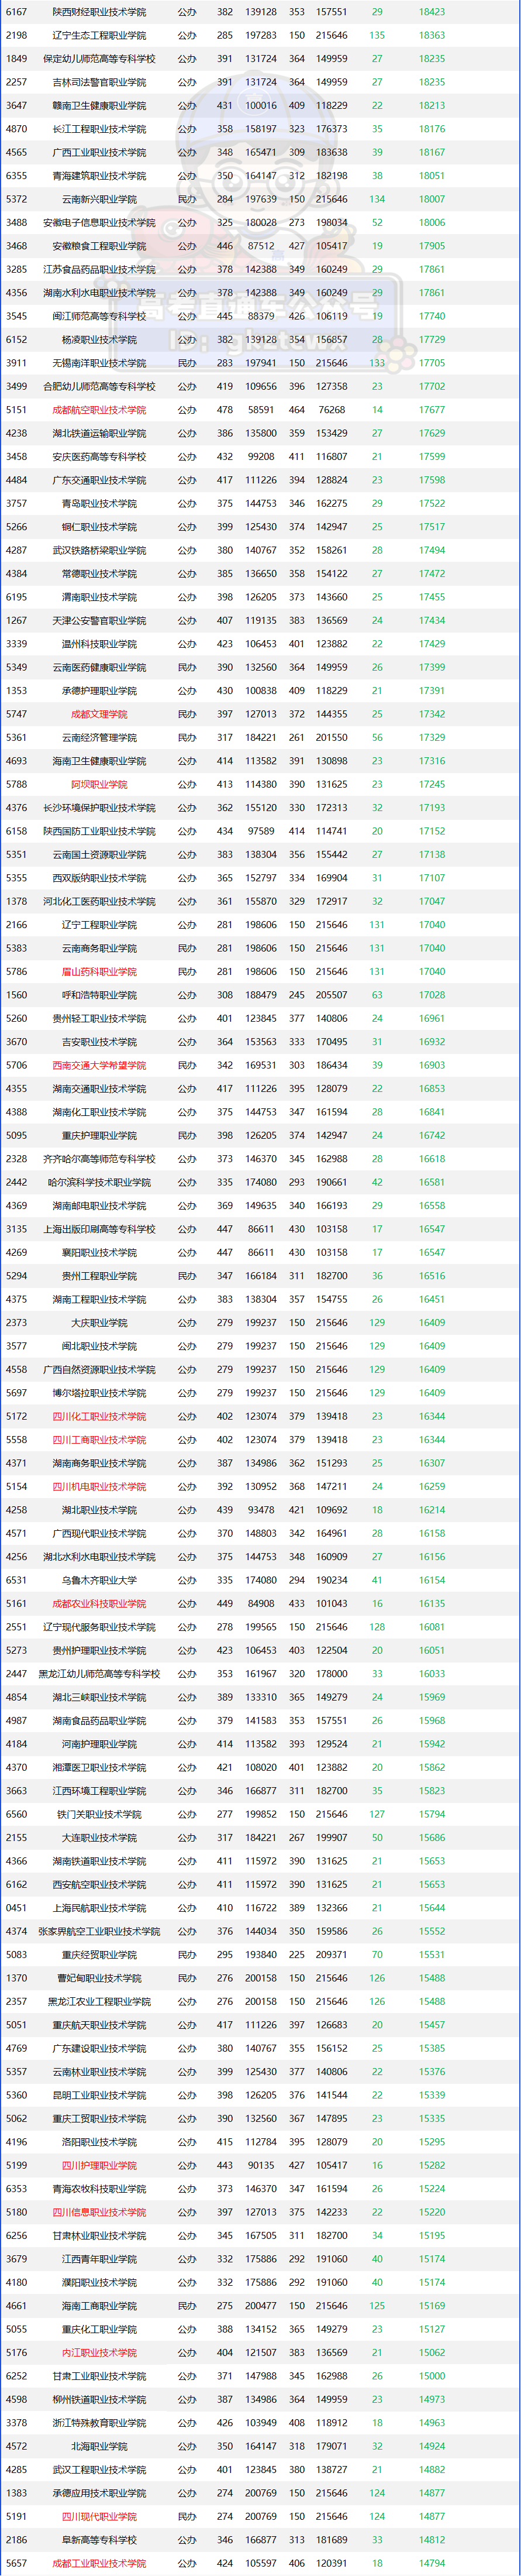The width and height of the screenshot is (521, 2576).
Task: Select the red 四川信息职业技术学院
Action: 99,2213
